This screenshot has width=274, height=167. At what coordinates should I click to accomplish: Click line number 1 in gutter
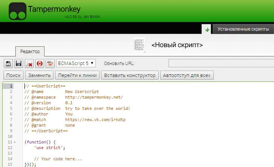[x=11, y=86]
